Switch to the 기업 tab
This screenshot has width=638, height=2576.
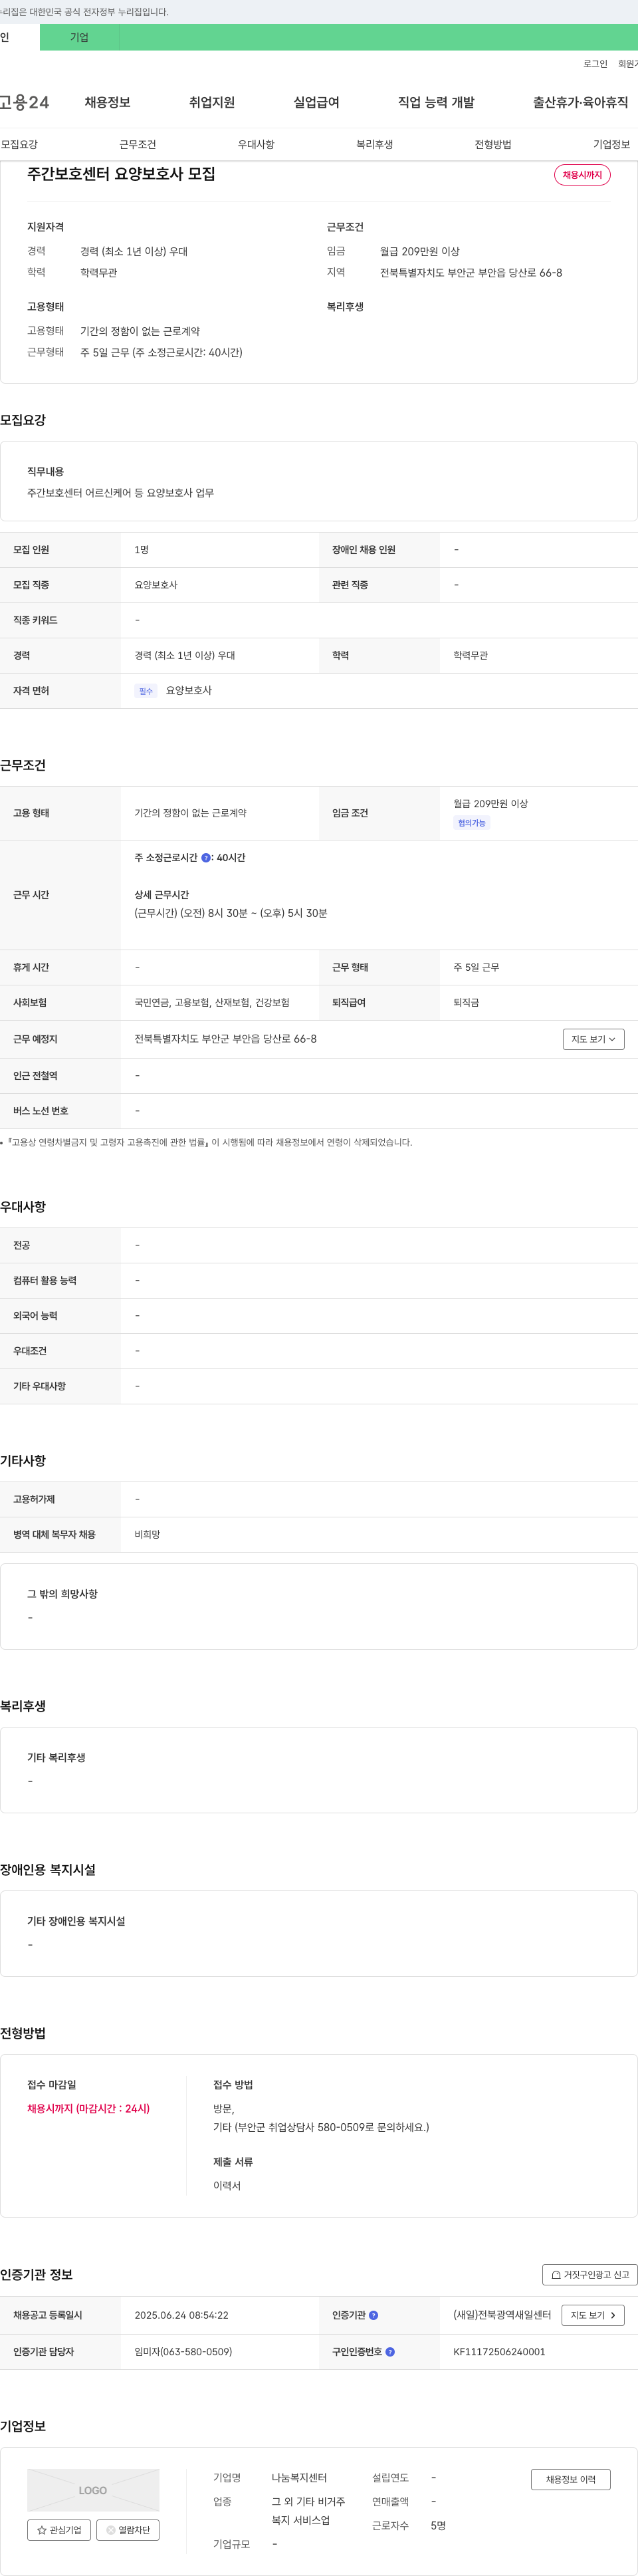79,37
